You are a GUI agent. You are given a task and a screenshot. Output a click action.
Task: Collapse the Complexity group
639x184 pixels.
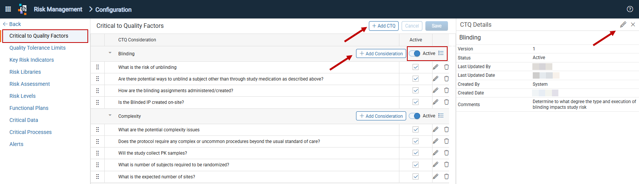click(x=110, y=116)
